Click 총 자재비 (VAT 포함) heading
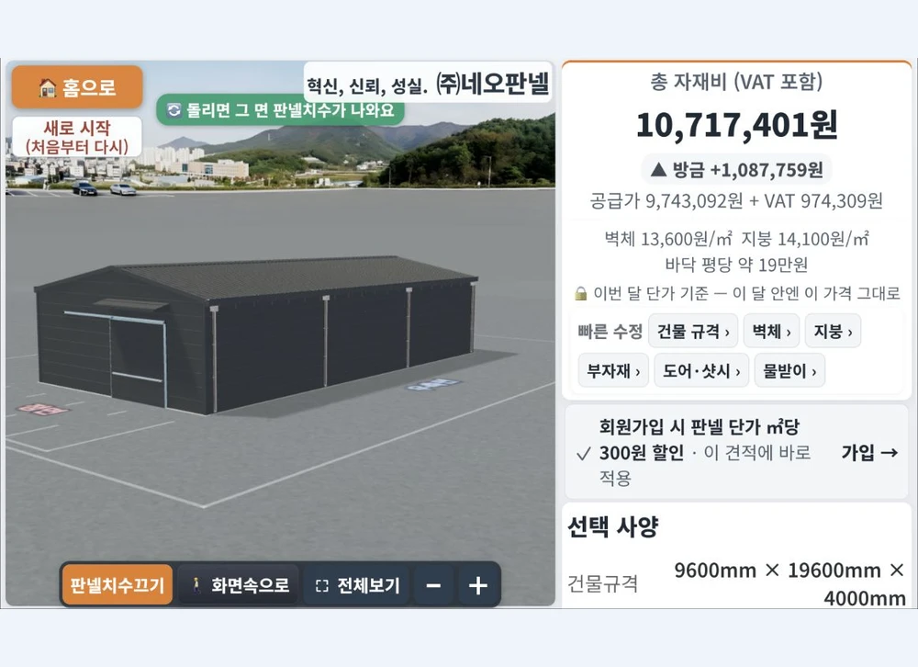Image resolution: width=918 pixels, height=667 pixels. [736, 82]
